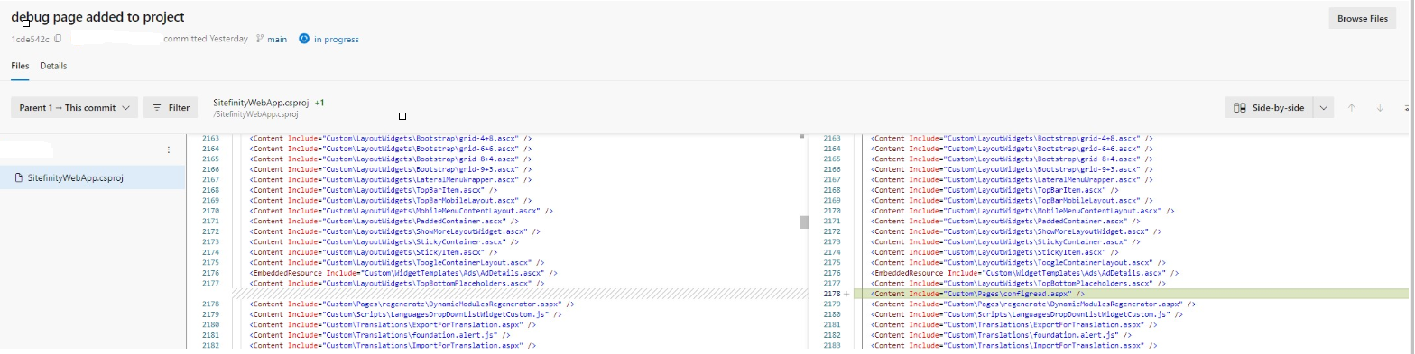
Task: Click the EmbeddedResource AdDetails.ascx line in left pane
Action: (403, 273)
